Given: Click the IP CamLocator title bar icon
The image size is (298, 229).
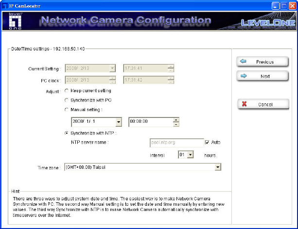Looking at the screenshot, I should pyautogui.click(x=5, y=6).
